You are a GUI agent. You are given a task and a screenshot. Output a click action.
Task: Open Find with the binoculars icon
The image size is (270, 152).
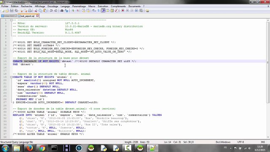(62, 11)
